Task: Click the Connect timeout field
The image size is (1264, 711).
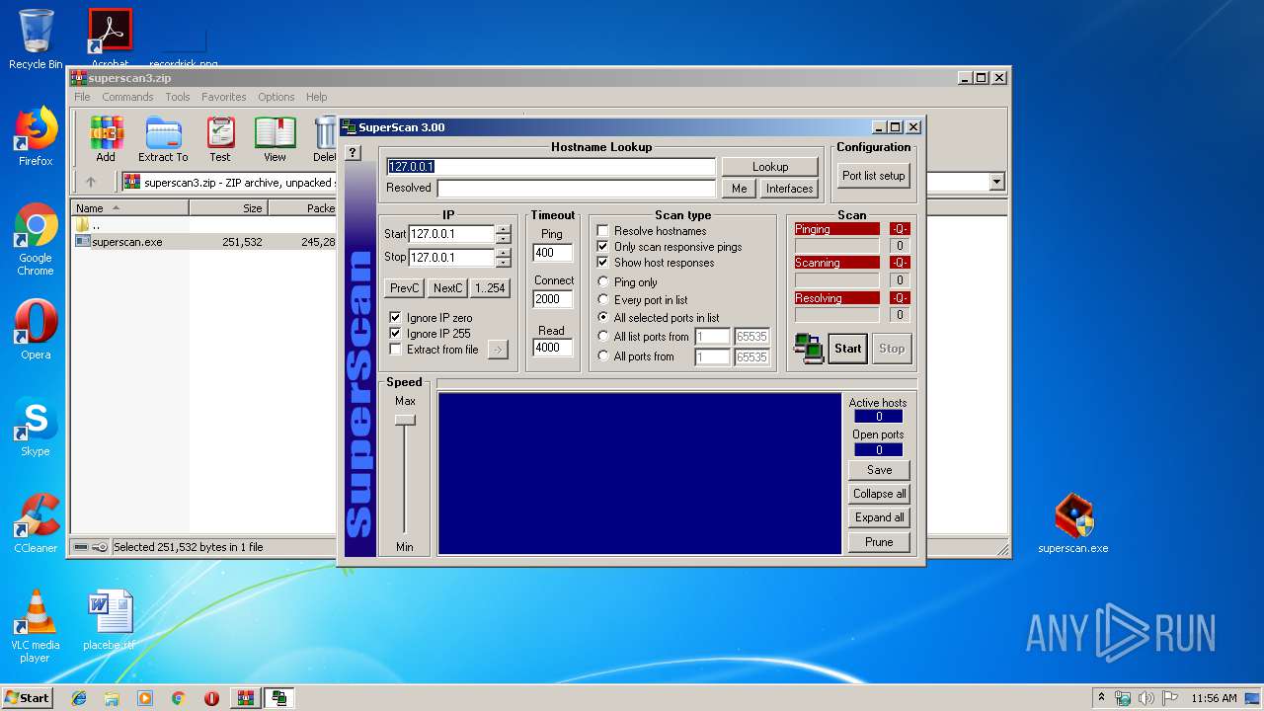Action: click(x=552, y=299)
